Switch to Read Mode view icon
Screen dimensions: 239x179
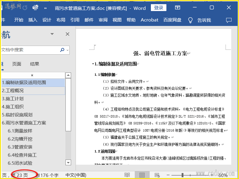[127, 175]
